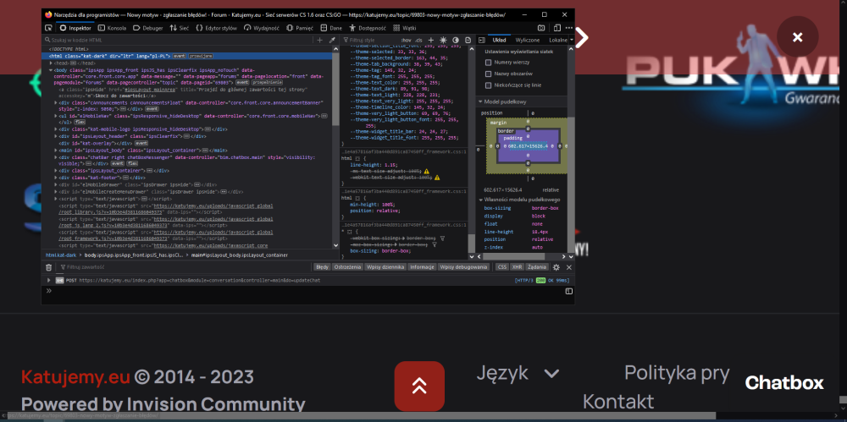Open the Kontakt link in footer

pyautogui.click(x=618, y=402)
